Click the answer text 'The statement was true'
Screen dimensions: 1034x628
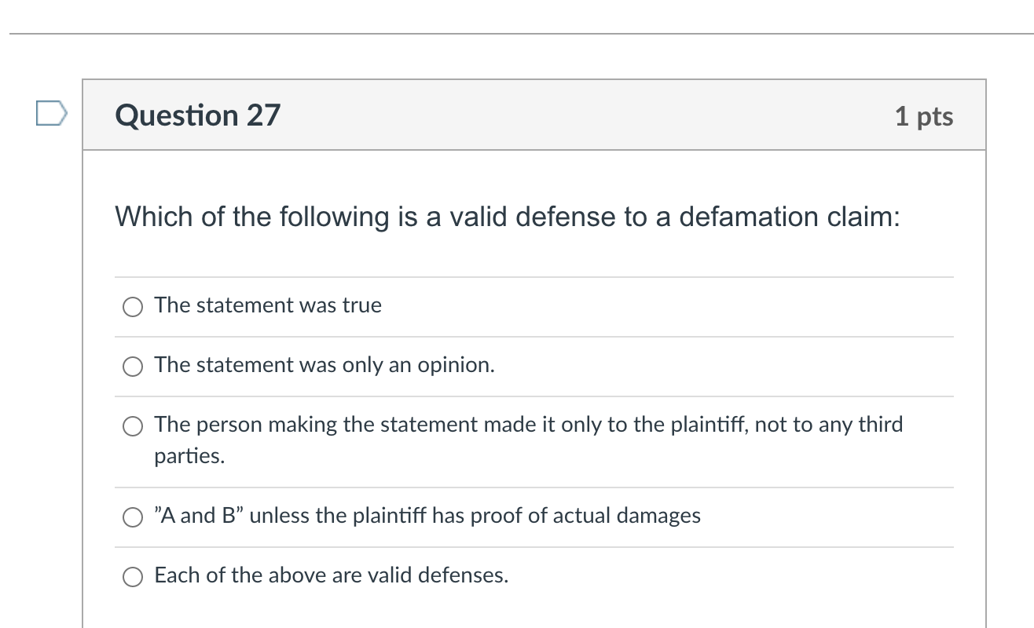point(268,305)
